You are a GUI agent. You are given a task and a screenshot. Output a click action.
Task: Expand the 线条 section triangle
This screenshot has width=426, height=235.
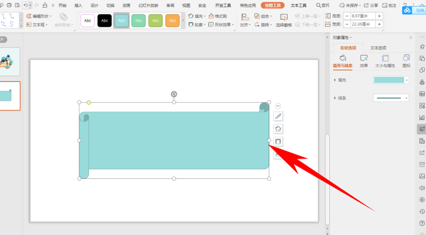click(335, 98)
